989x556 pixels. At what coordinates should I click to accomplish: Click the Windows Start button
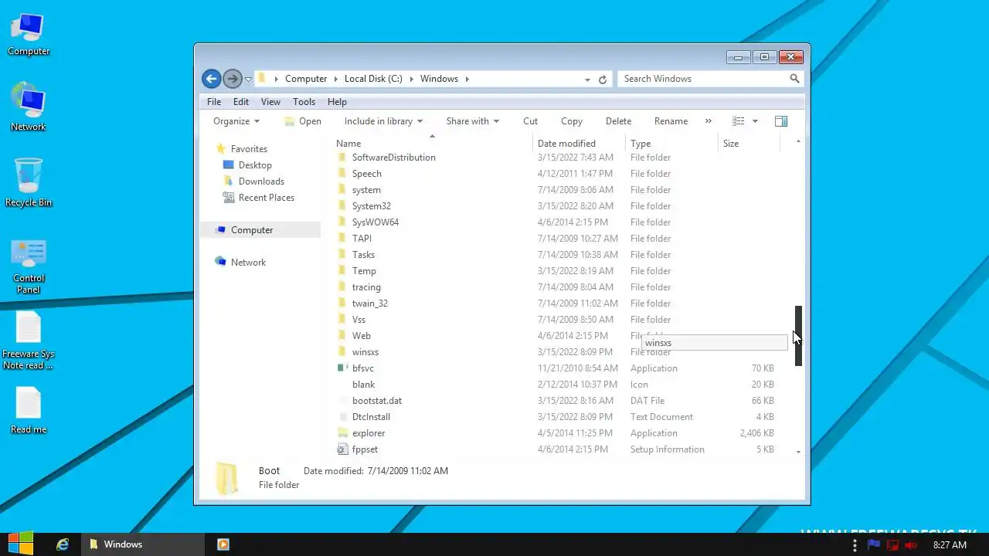point(20,544)
